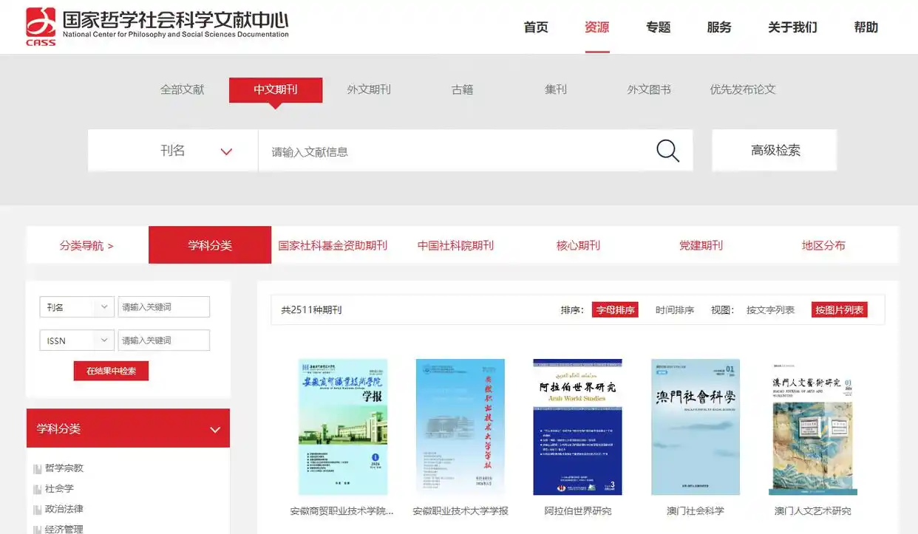Viewport: 918px width, 534px height.
Task: Click 分类导航 > label
Action: click(x=86, y=246)
